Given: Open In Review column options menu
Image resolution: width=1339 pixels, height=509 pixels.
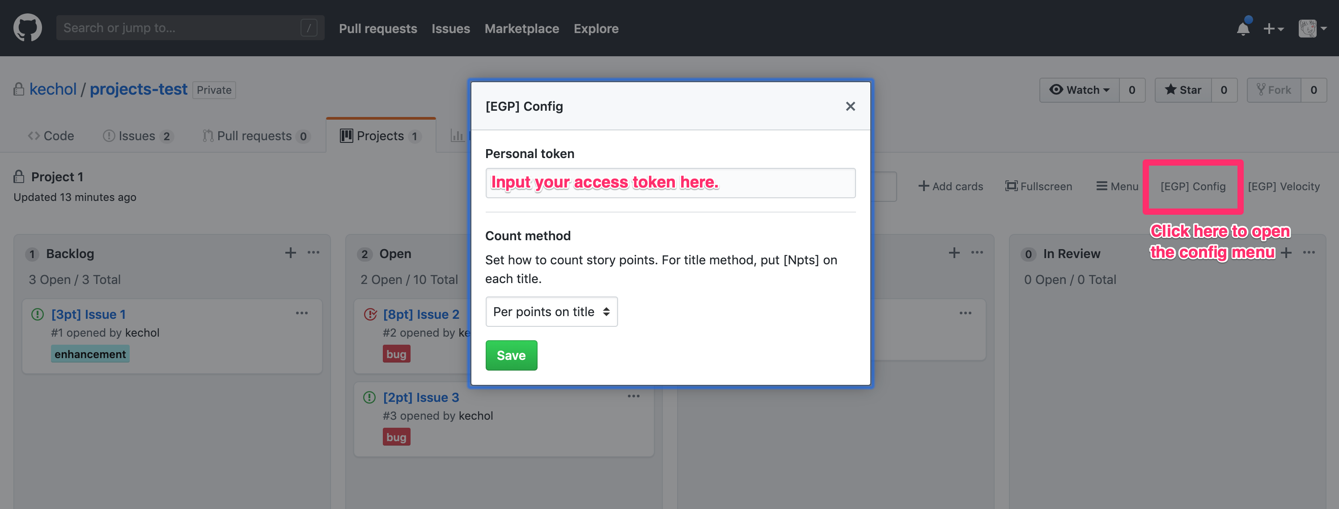Looking at the screenshot, I should [1309, 253].
